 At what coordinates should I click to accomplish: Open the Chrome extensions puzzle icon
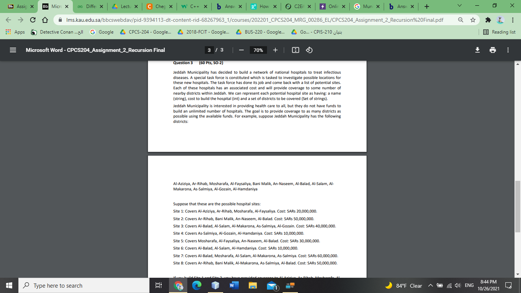[488, 20]
